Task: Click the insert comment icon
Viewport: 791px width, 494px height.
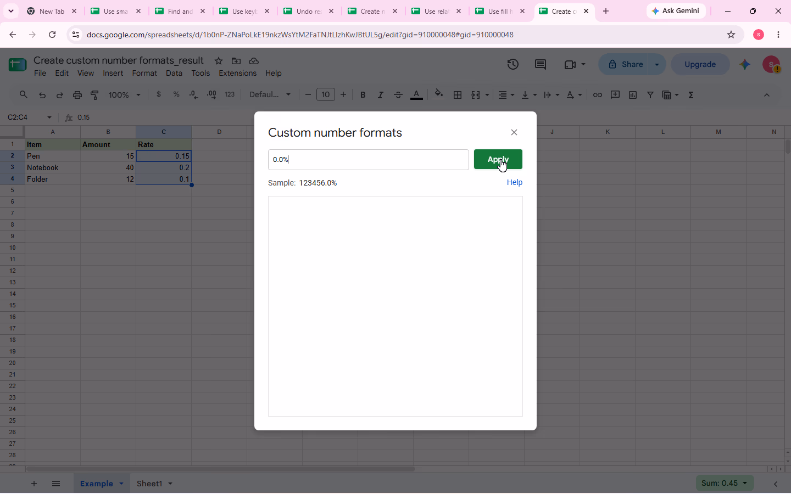Action: pos(615,95)
